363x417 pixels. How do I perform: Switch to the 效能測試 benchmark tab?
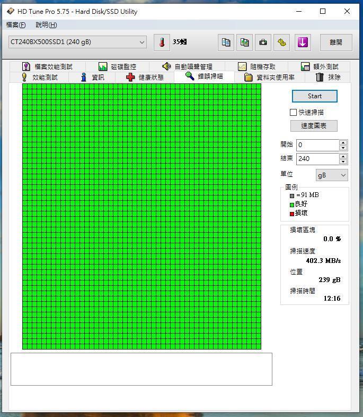tap(39, 78)
